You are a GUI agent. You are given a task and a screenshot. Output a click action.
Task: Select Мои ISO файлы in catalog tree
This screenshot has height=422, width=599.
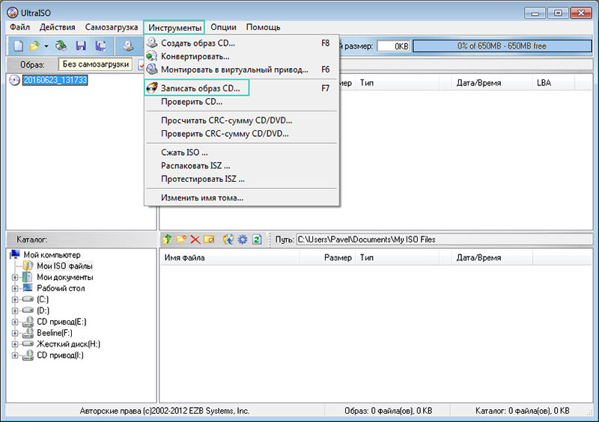pyautogui.click(x=64, y=266)
